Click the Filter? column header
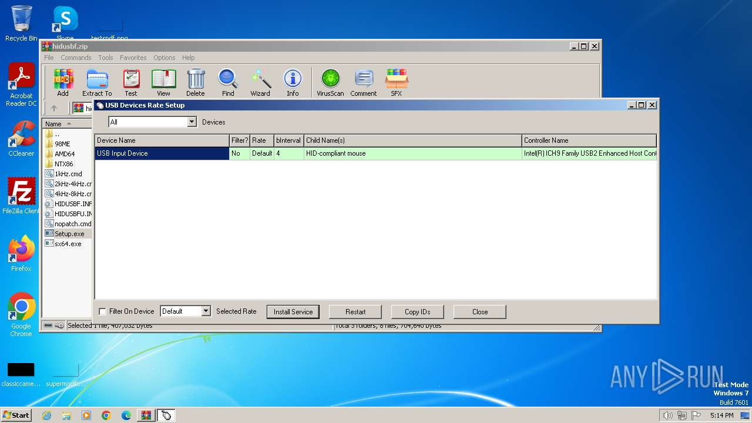The height and width of the screenshot is (423, 752). point(240,140)
